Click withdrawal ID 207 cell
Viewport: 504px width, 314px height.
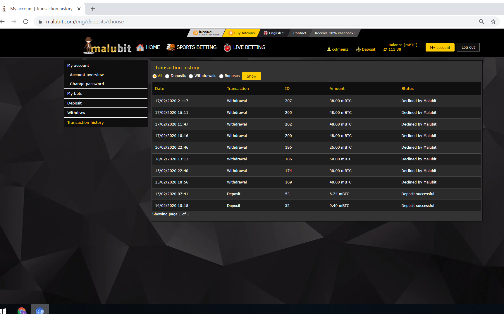(288, 101)
